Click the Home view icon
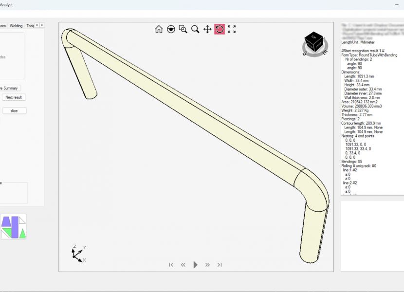This screenshot has width=404, height=292. pos(159,29)
